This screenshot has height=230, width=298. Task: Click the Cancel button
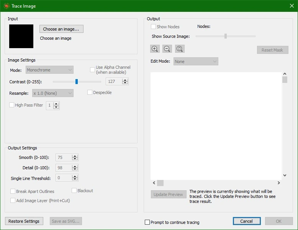(x=247, y=221)
